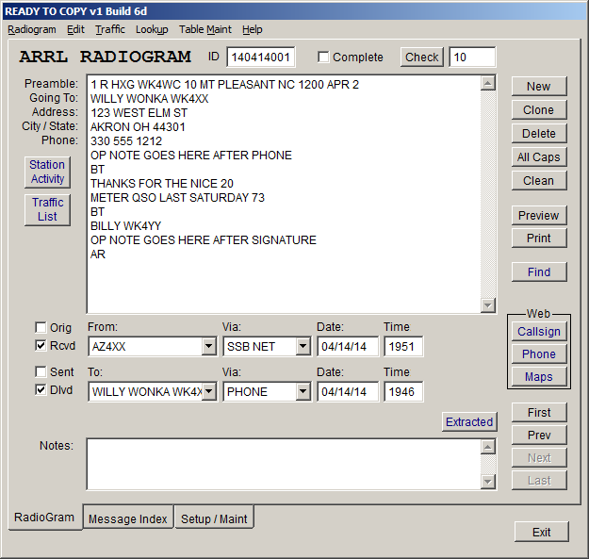Open Station Activity
Screen dimensions: 589x559
[x=47, y=172]
